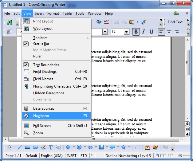Click the book mode view layout icon
This screenshot has width=193, height=161.
pyautogui.click(x=171, y=155)
